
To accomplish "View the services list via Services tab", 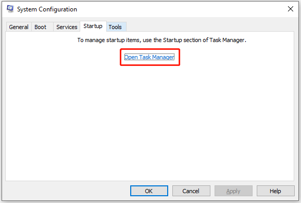I will (x=67, y=27).
